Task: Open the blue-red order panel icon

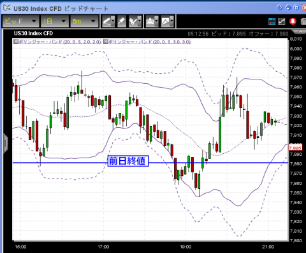Action: click(x=272, y=21)
